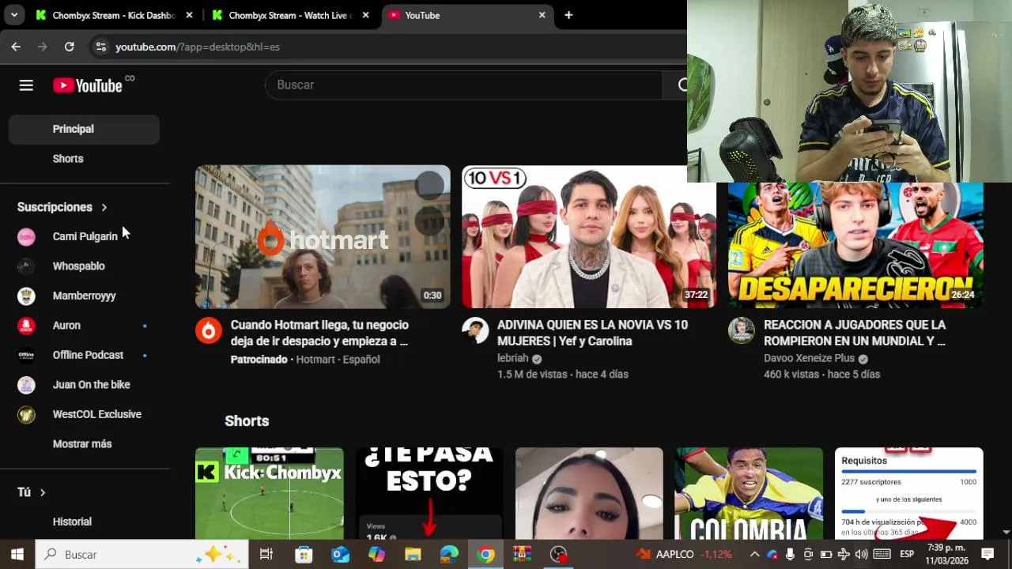Reload the current page
Screen dimensions: 1012x569
[70, 47]
